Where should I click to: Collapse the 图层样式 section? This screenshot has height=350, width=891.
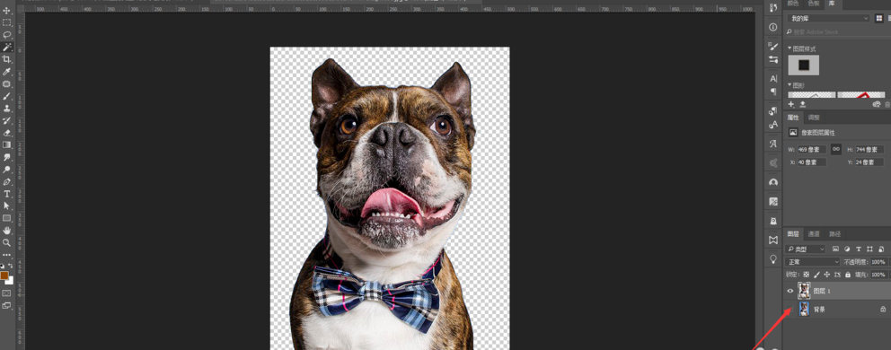click(x=790, y=48)
